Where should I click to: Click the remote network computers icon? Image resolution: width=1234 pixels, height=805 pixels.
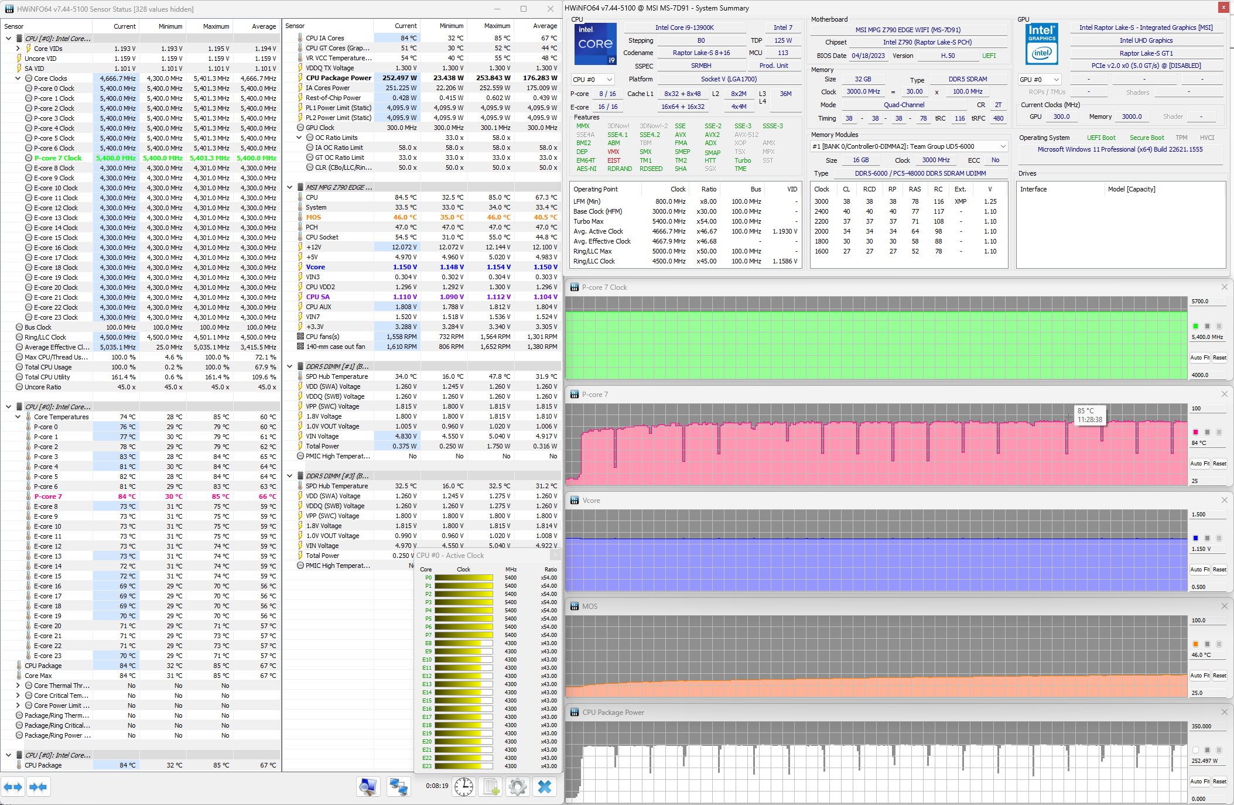399,787
